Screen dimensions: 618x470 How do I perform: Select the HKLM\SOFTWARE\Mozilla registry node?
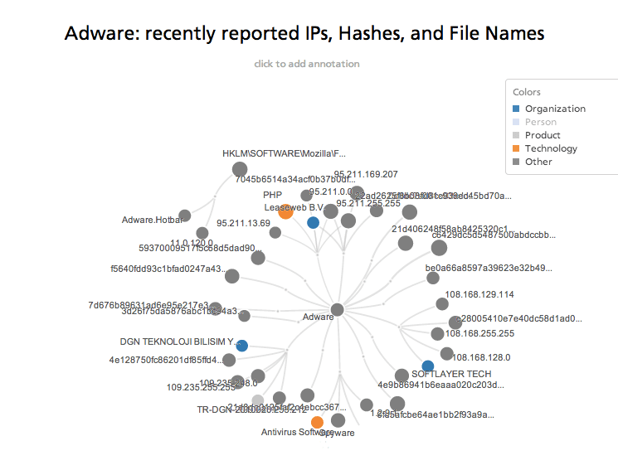click(240, 170)
